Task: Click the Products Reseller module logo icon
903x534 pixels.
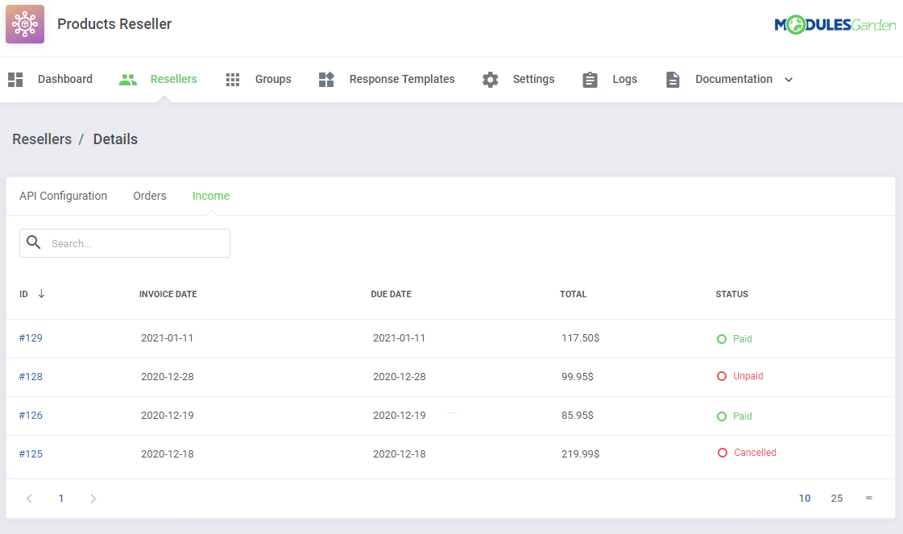Action: pyautogui.click(x=25, y=24)
